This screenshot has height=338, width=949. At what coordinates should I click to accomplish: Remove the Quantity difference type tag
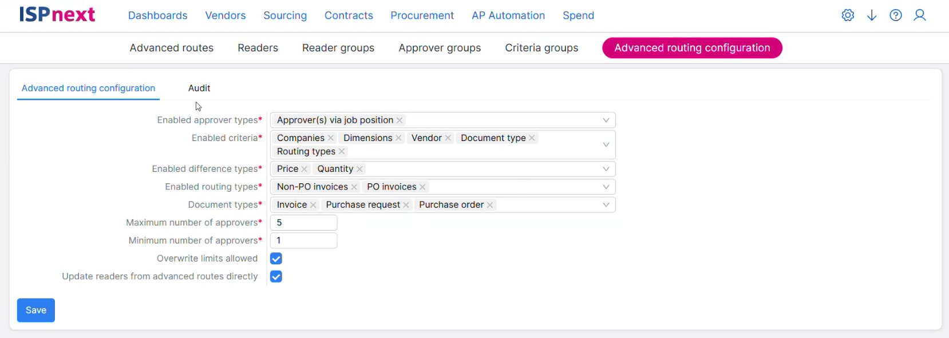pos(359,169)
